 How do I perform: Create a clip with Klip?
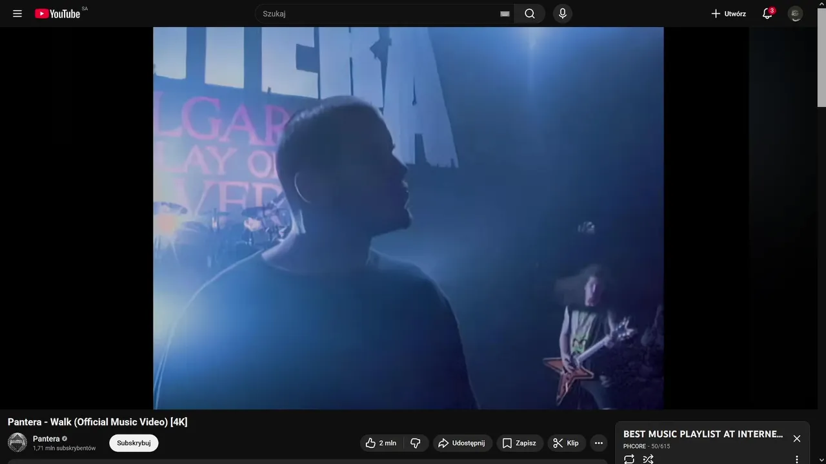point(566,443)
